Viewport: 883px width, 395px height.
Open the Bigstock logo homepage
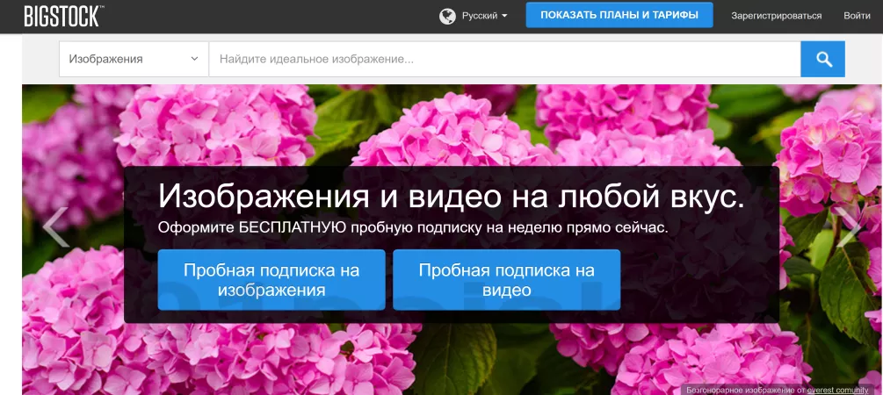62,16
